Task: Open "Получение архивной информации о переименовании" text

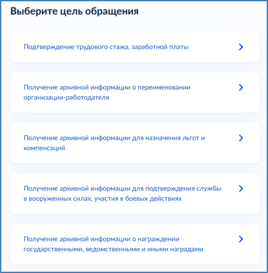Action: [x=107, y=87]
